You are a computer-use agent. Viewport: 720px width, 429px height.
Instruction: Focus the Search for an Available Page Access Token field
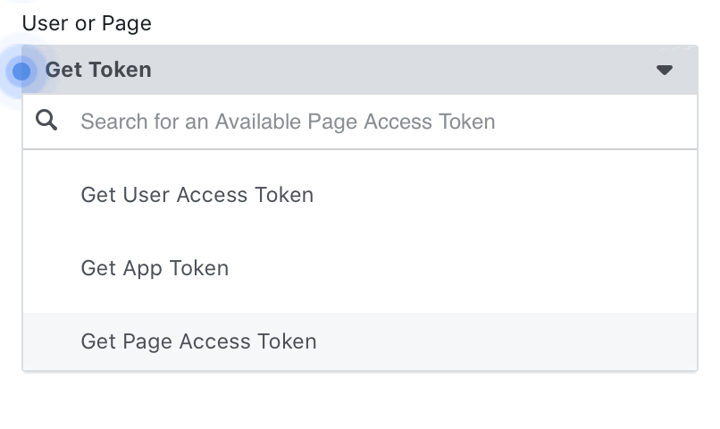[x=360, y=122]
